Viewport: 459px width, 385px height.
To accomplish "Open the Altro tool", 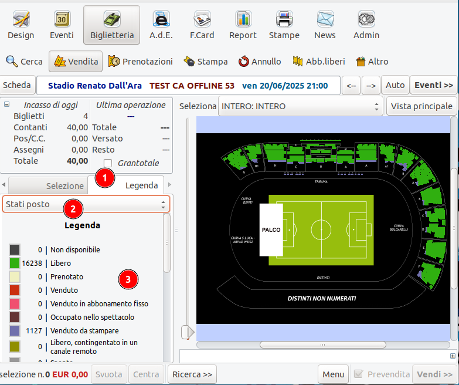I will coord(372,62).
